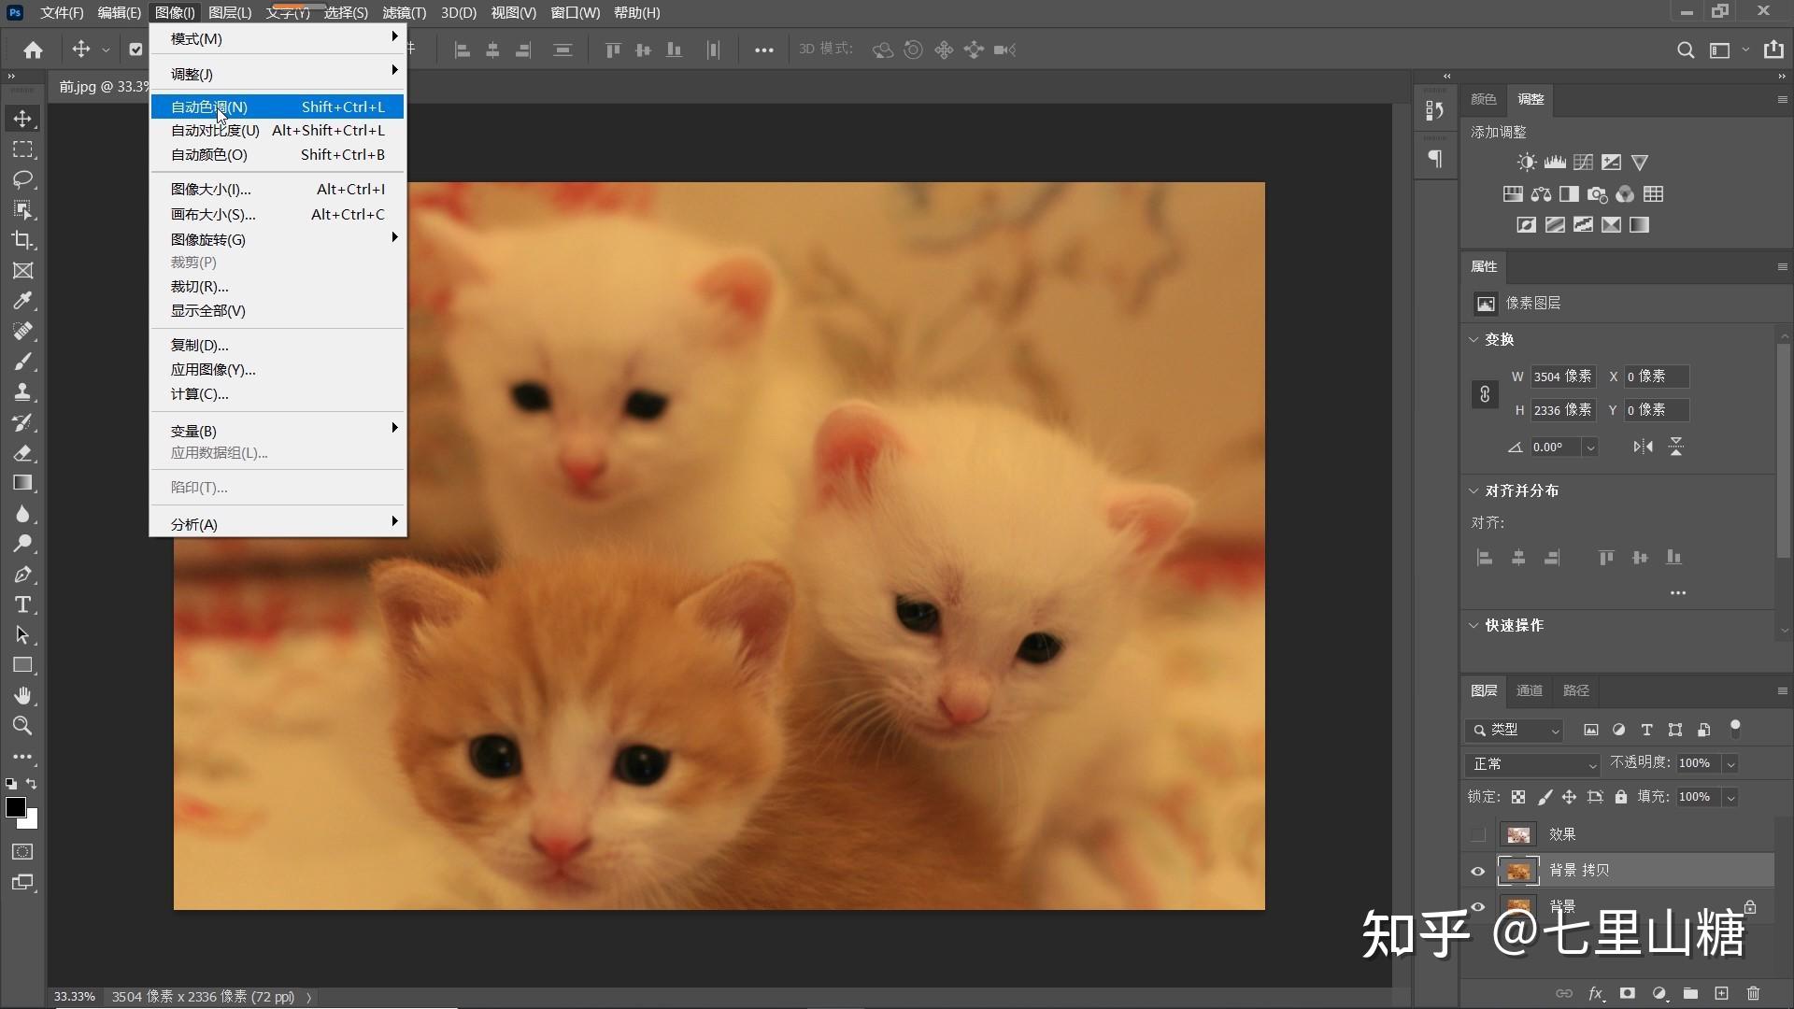Expand the 模式(M) submenu
This screenshot has height=1009, width=1794.
coord(278,38)
